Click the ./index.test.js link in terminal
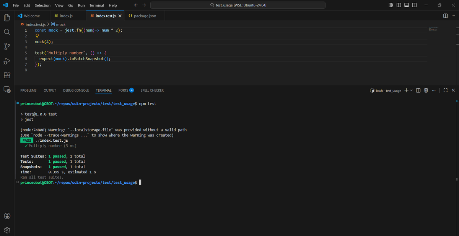Screen dimensions: 459x236 [52, 141]
